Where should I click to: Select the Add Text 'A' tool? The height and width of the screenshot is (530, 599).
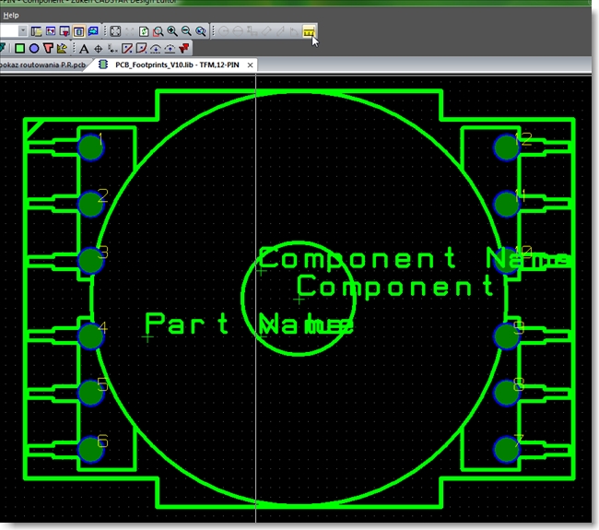(84, 49)
